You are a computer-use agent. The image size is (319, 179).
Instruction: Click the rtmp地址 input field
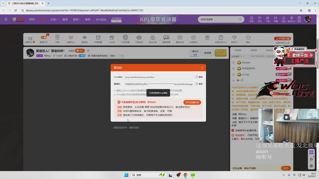(159, 77)
